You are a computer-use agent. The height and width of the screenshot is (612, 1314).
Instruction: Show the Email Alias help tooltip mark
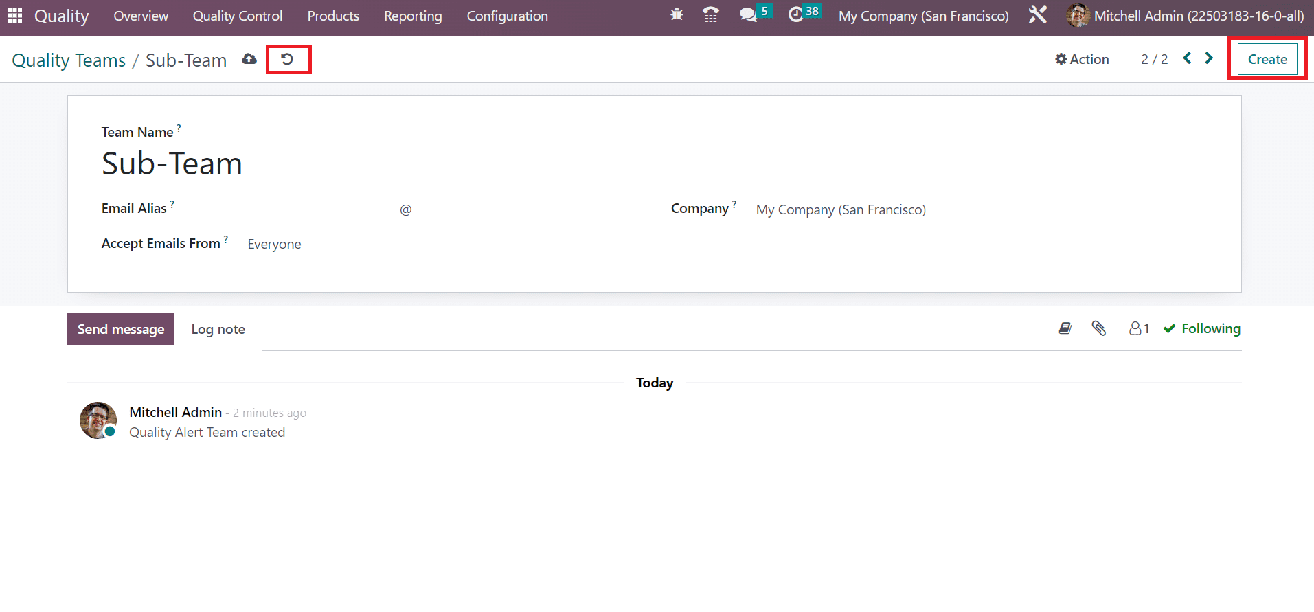(x=172, y=204)
